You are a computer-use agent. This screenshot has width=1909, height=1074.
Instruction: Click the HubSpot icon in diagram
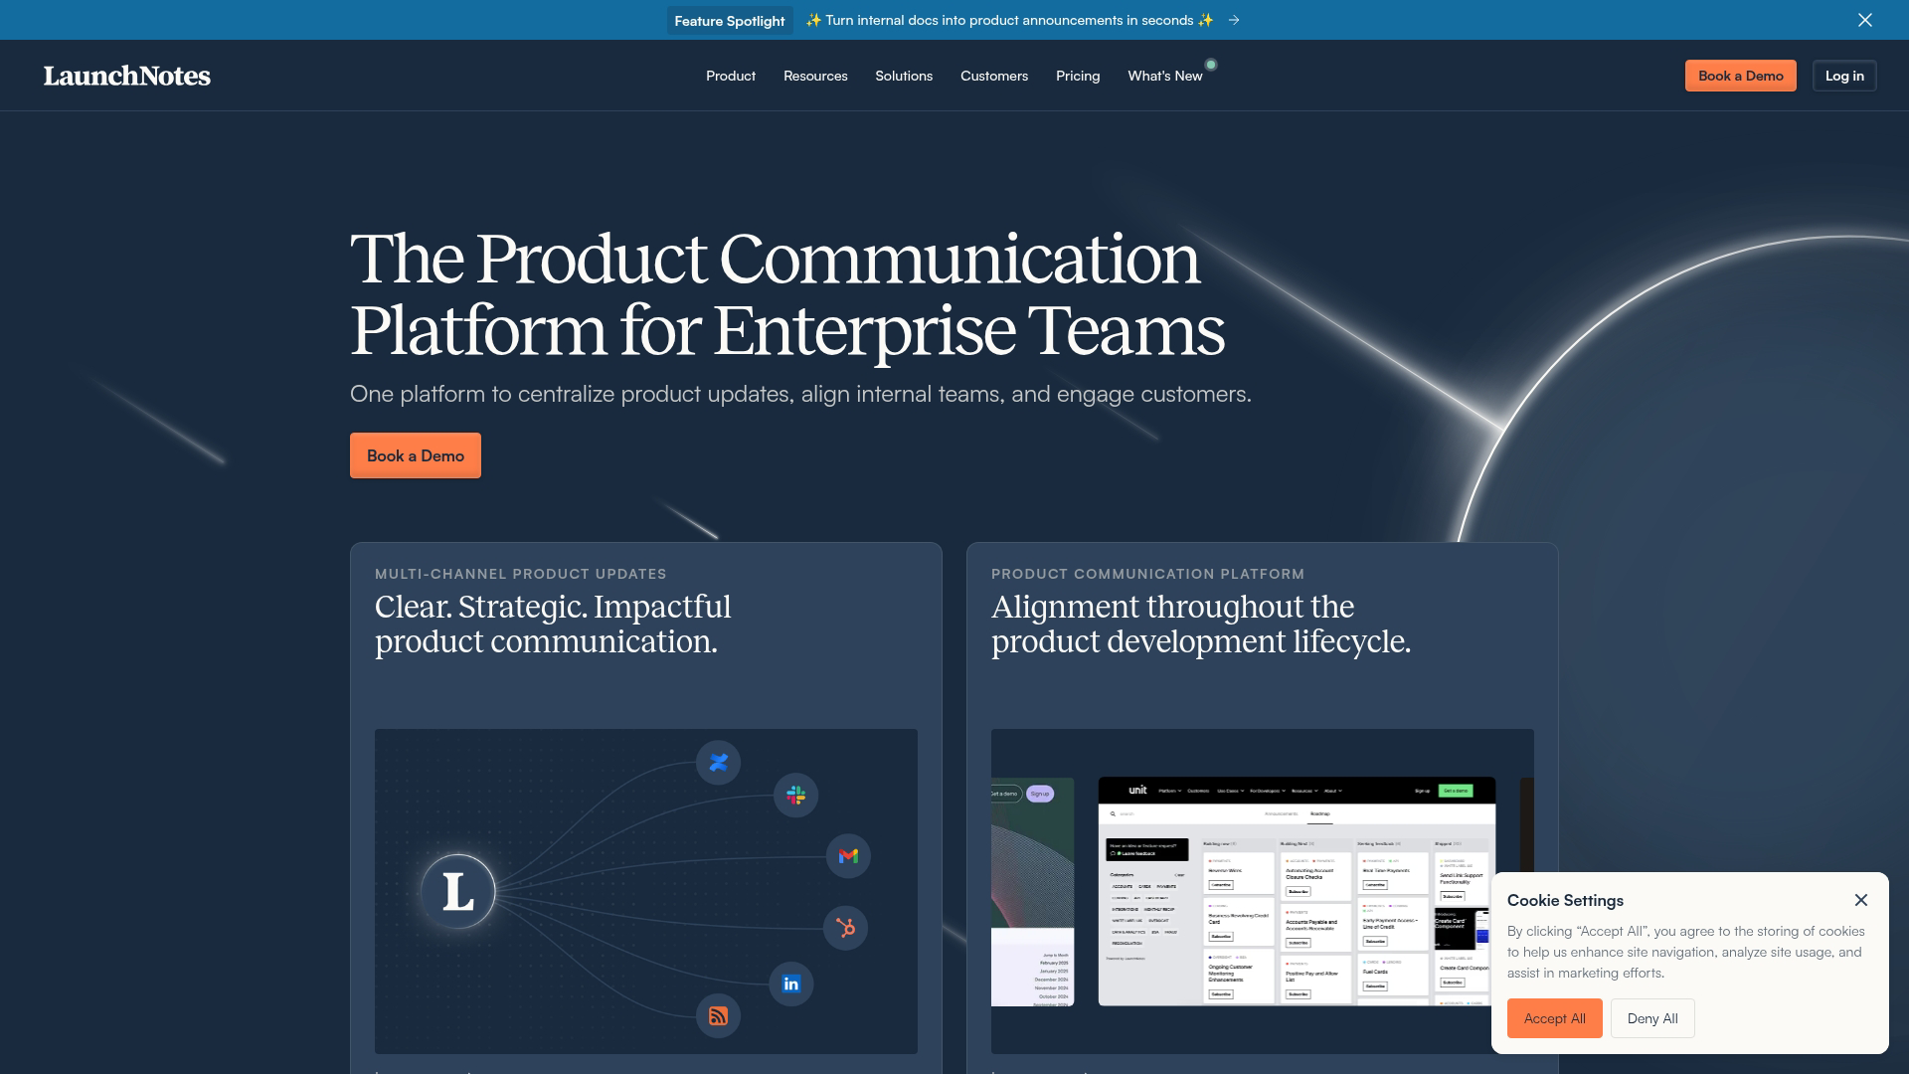click(846, 928)
